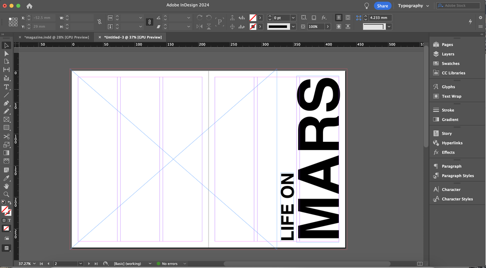Select the Rectangle Frame tool

coord(6,119)
